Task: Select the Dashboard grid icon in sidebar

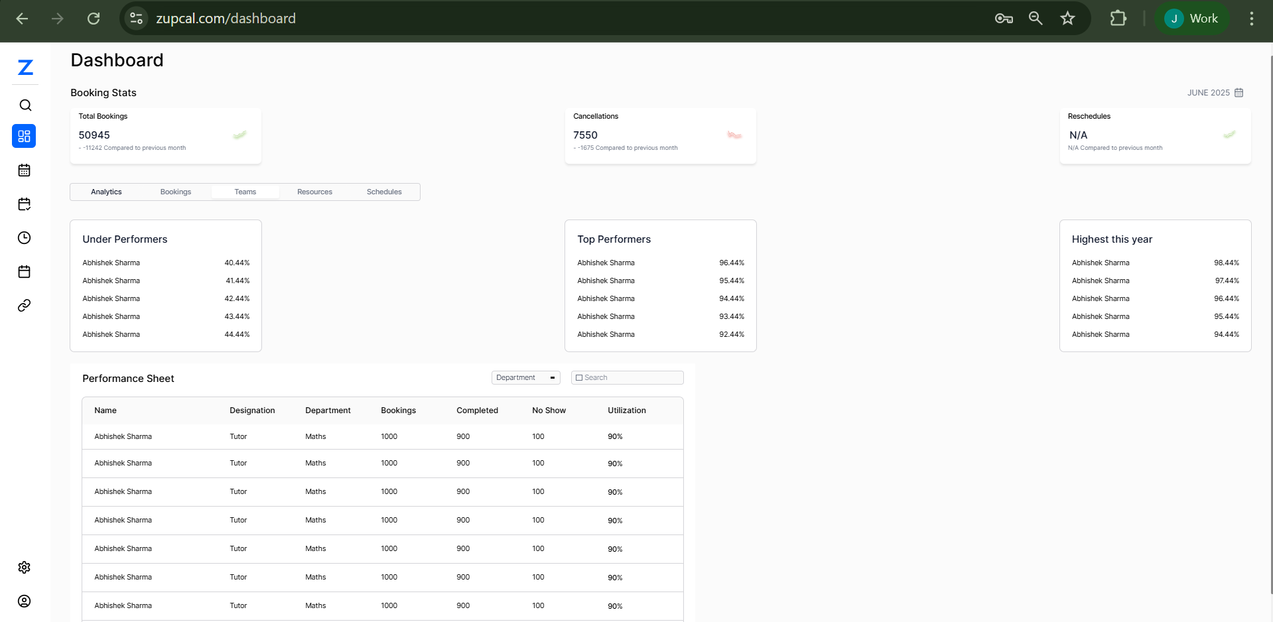Action: click(25, 136)
